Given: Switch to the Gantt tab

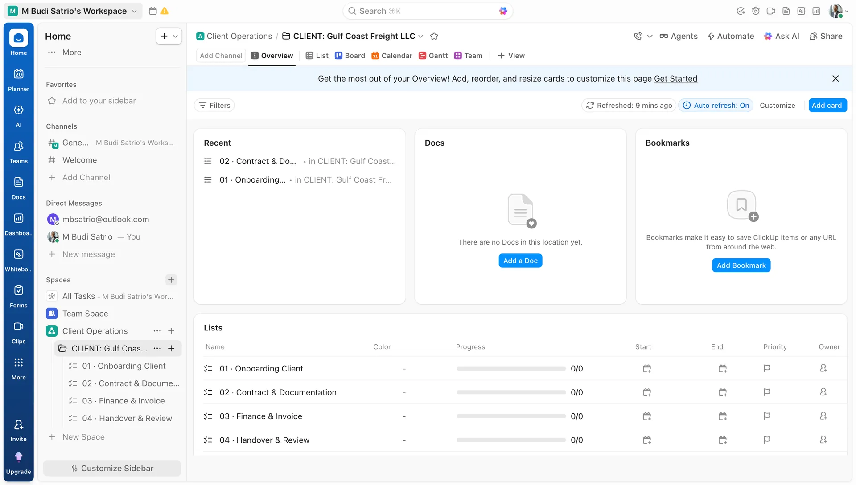Looking at the screenshot, I should click(433, 55).
